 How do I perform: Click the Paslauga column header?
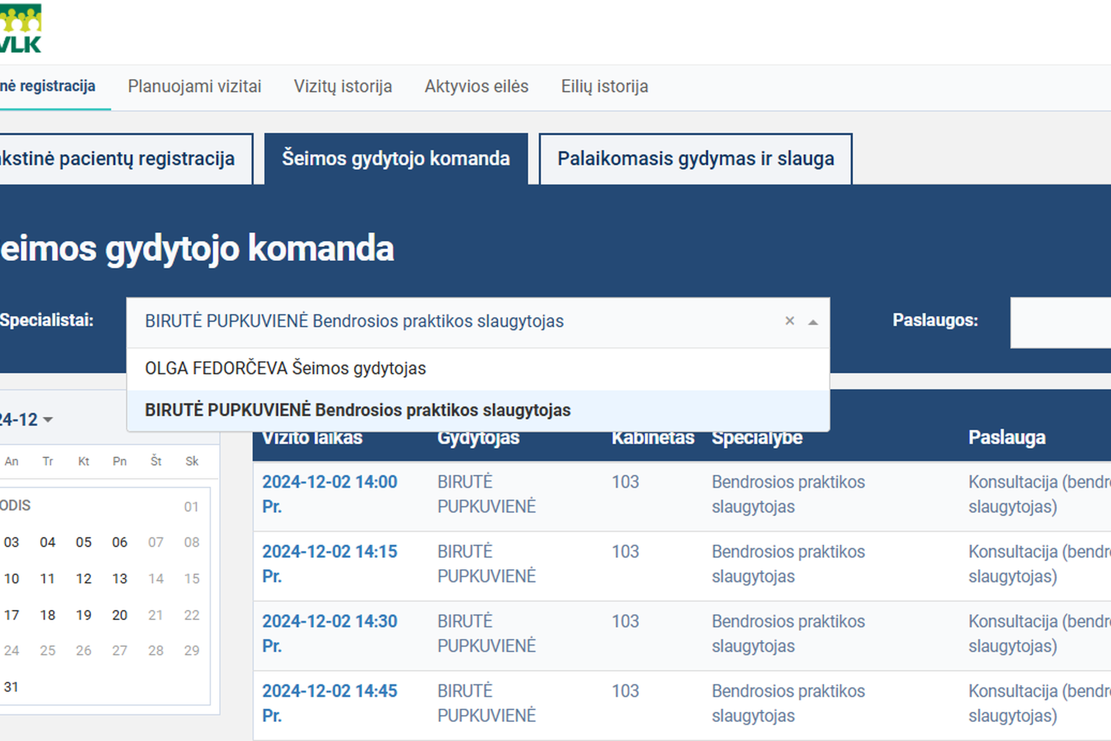point(1007,438)
